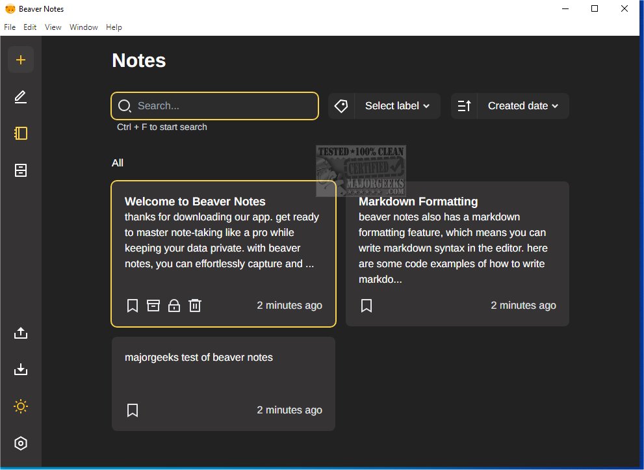Image resolution: width=644 pixels, height=470 pixels.
Task: Archive the Welcome to Beaver Notes note
Action: pos(153,306)
